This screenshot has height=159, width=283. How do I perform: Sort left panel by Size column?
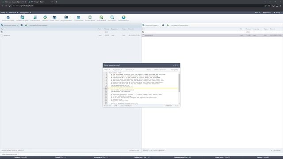pyautogui.click(x=107, y=29)
